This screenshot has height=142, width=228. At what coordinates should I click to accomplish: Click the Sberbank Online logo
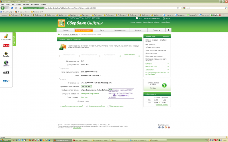coord(61,23)
